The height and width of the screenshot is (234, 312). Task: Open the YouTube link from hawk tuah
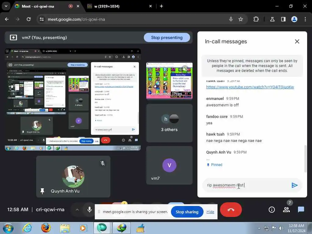[x=250, y=87]
